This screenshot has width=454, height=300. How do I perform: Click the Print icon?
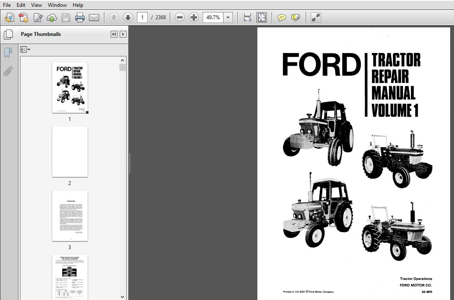[80, 18]
